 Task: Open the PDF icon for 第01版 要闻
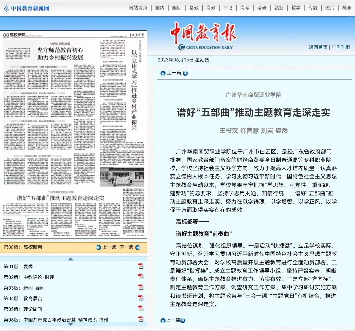(x=141, y=266)
